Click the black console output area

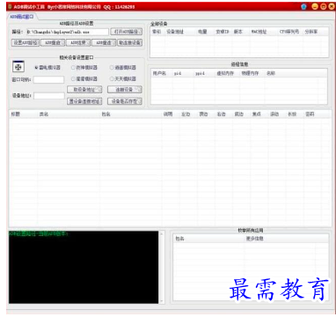84,267
